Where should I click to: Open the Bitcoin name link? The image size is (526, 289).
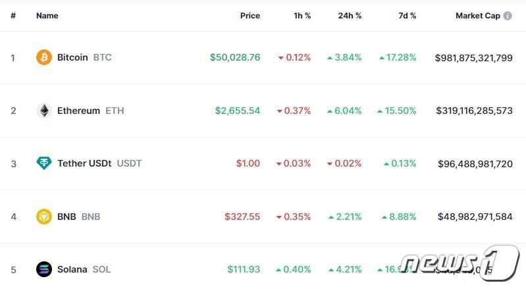72,57
